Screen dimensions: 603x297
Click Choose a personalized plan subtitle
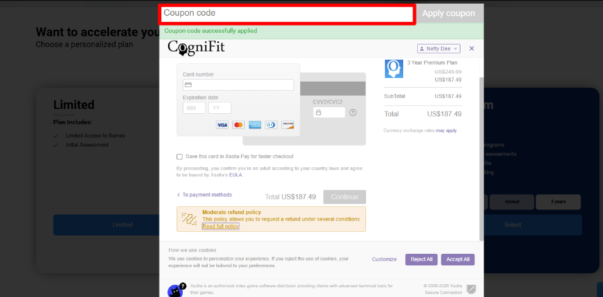pyautogui.click(x=84, y=44)
